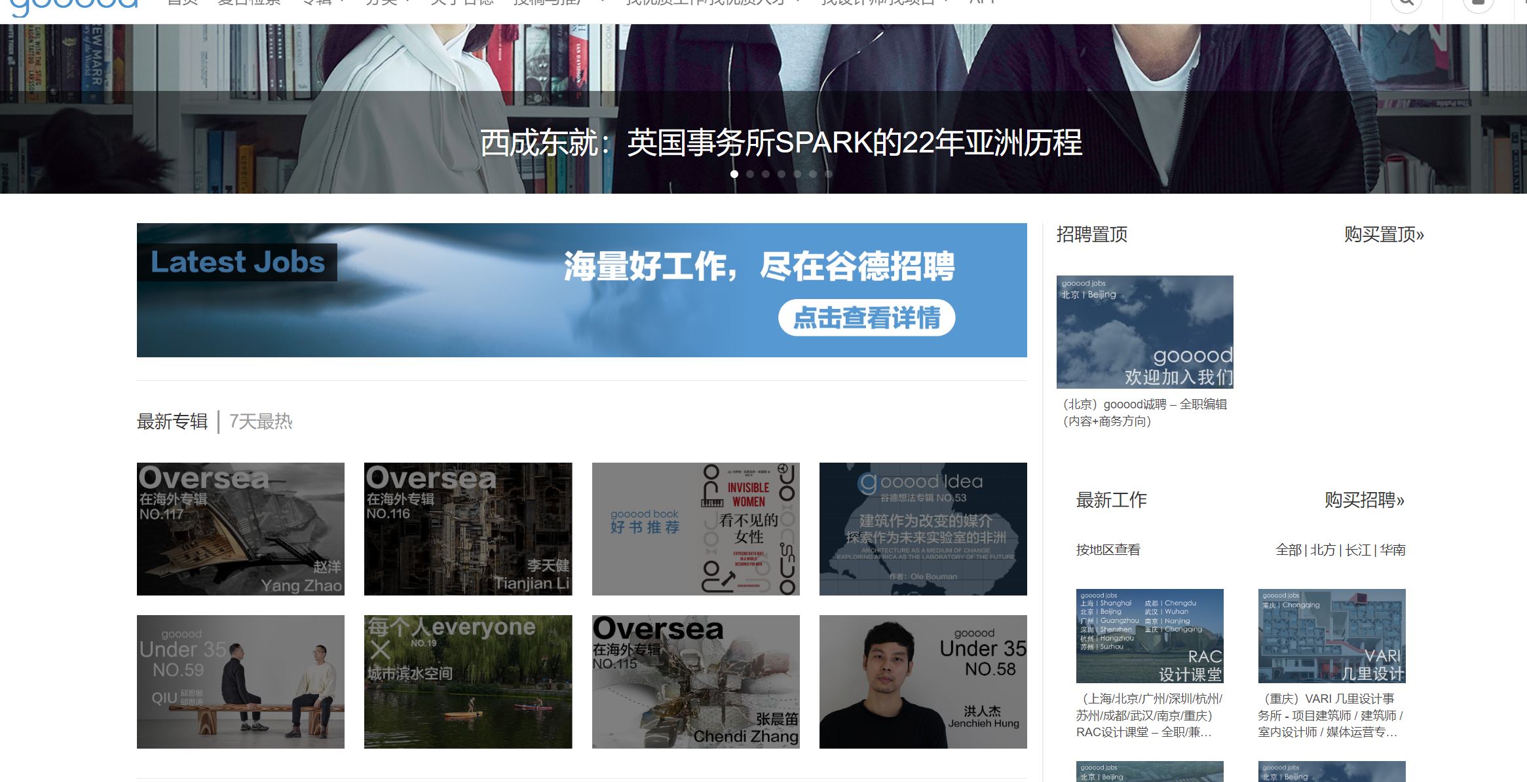Open gooood Beijing 欢迎加入我们 job image

pyautogui.click(x=1145, y=332)
